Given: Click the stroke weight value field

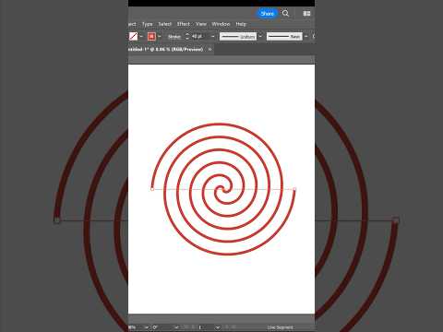Looking at the screenshot, I should pos(199,37).
